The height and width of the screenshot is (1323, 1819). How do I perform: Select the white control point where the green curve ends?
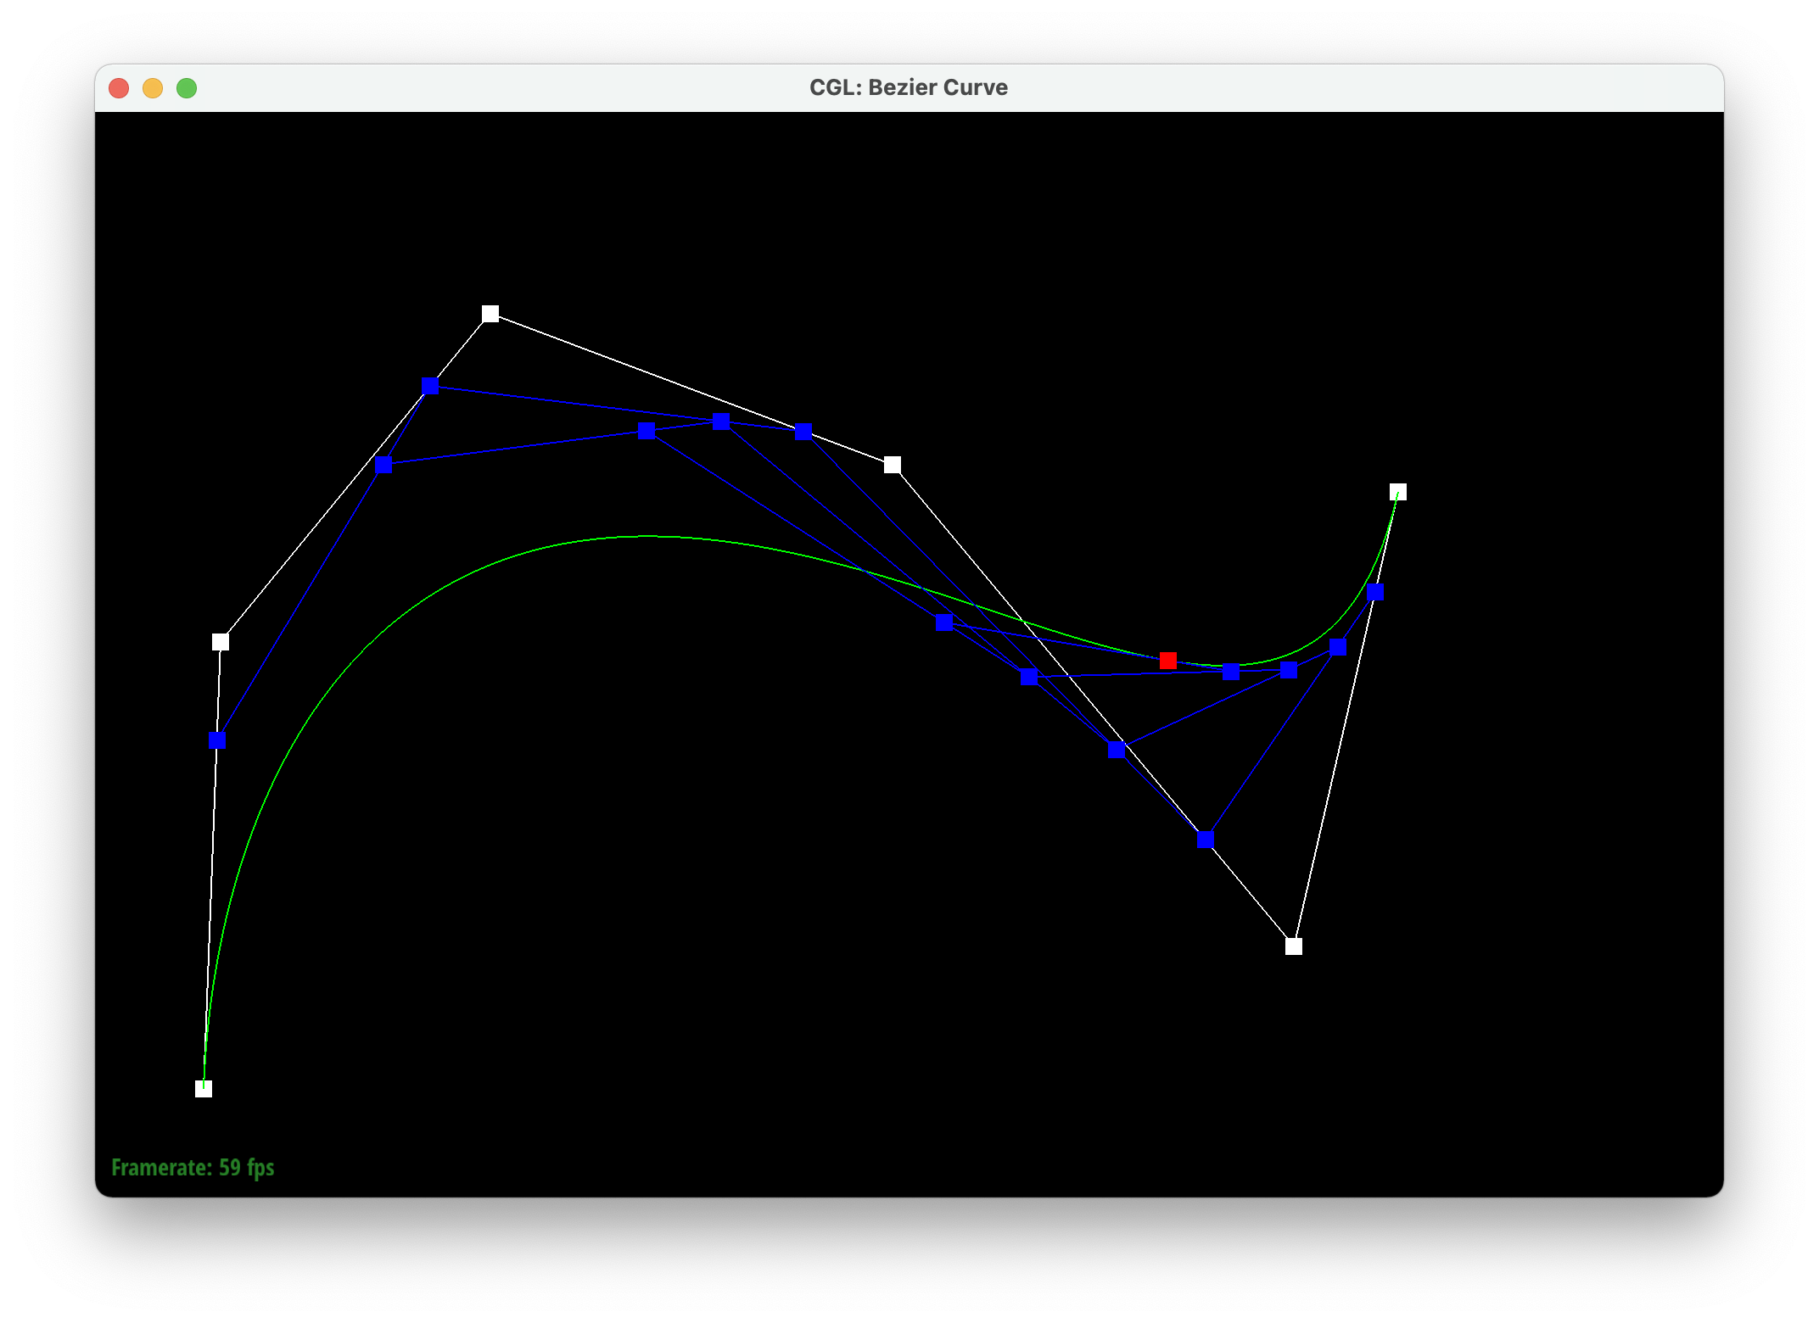(x=1398, y=492)
